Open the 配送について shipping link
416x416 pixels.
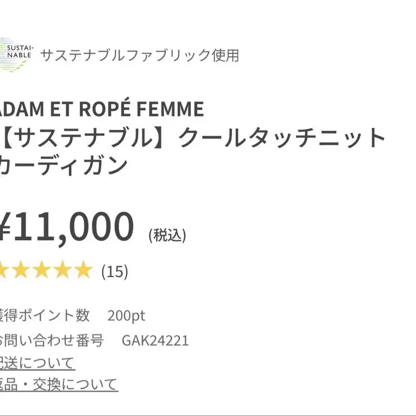point(37,363)
